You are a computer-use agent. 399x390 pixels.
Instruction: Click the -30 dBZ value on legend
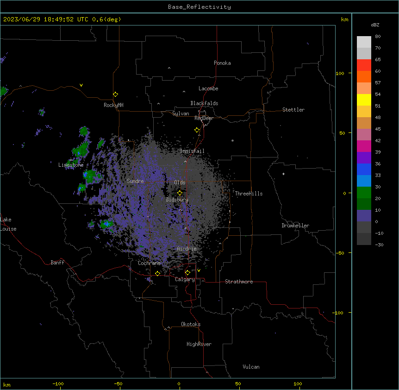click(379, 245)
